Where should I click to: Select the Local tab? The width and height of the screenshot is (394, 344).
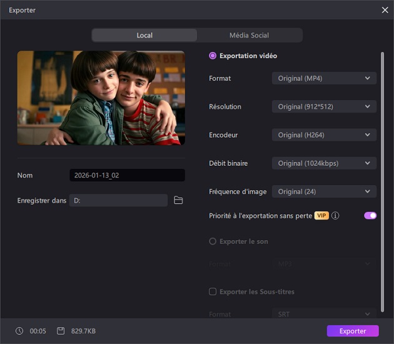coord(144,35)
